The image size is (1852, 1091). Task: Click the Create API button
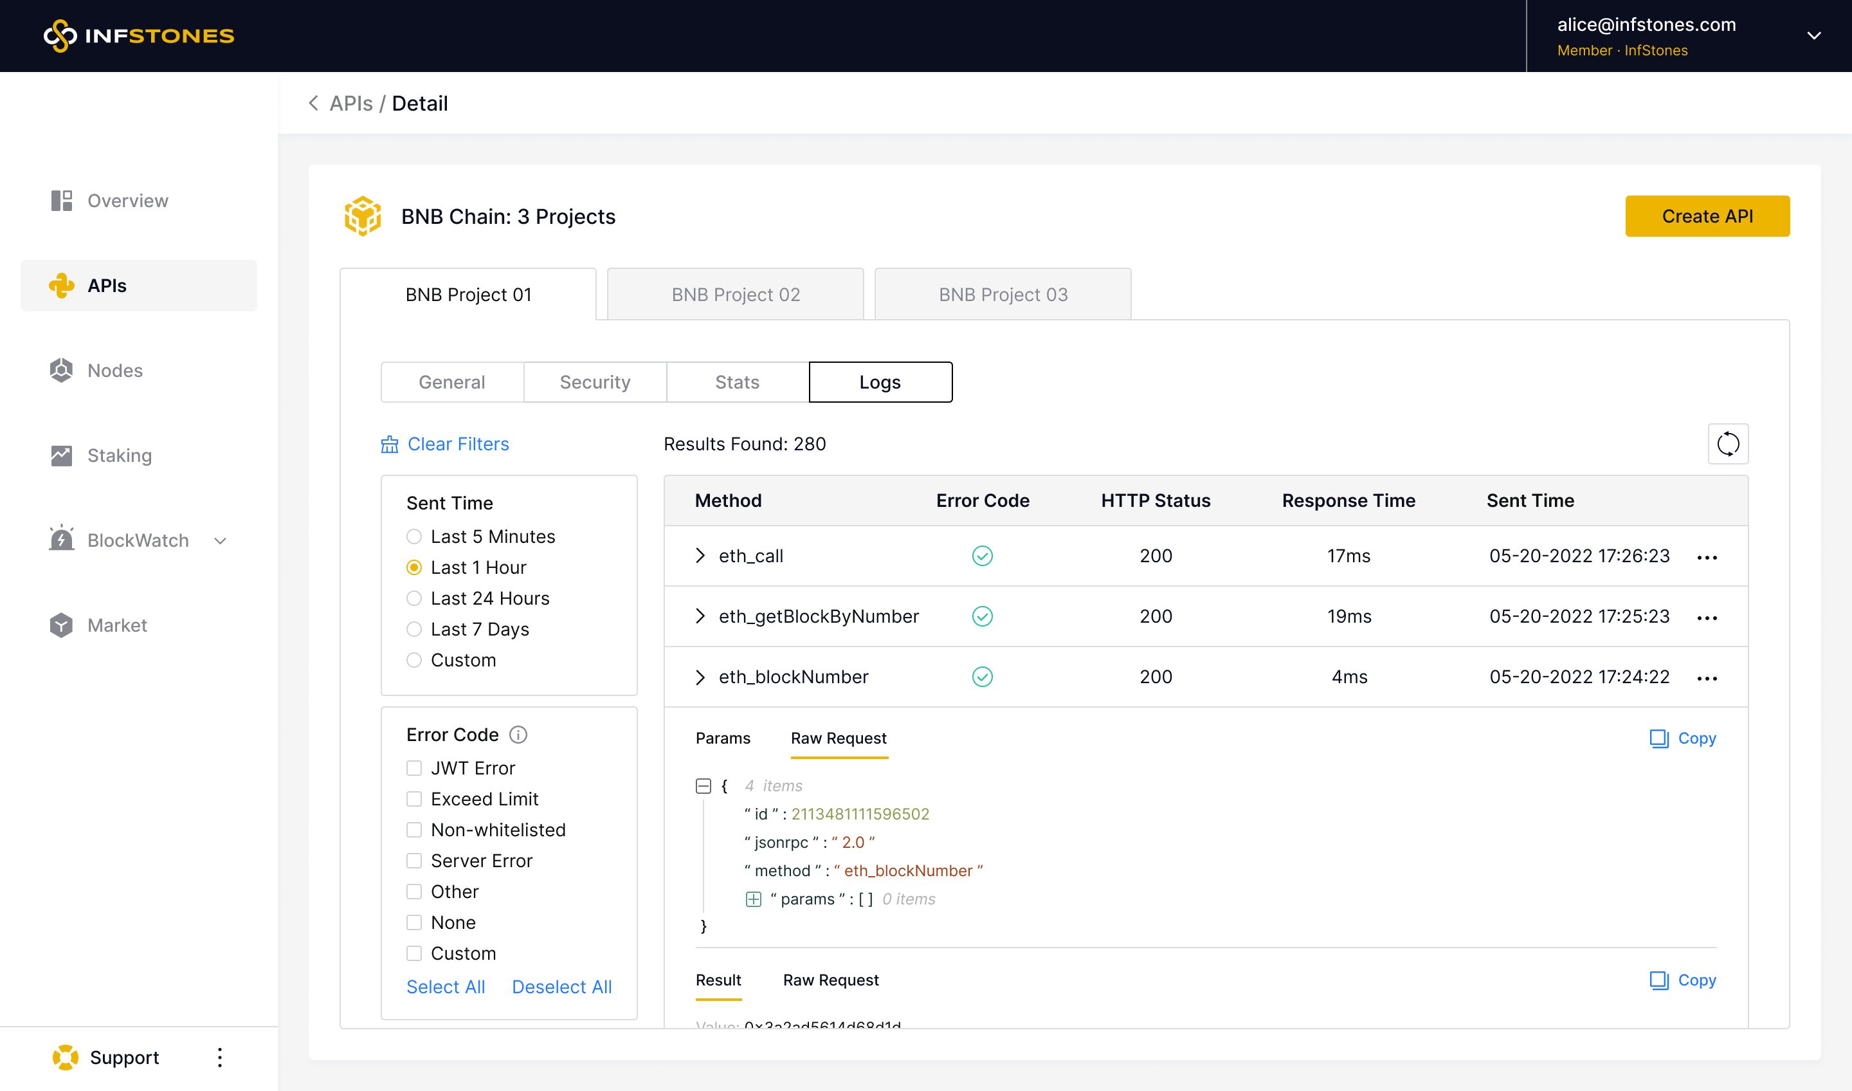coord(1707,216)
